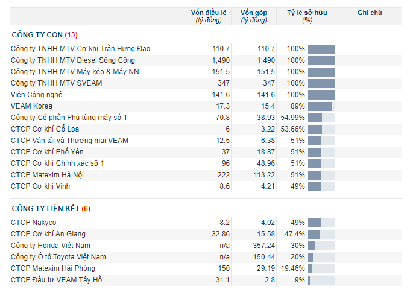Click ownership bar for CTCP Cơ khí Cổ Loa
Viewport: 407px width, 292px height.
pyautogui.click(x=321, y=129)
